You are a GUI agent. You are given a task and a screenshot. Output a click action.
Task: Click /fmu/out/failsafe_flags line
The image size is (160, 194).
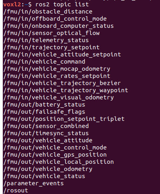pyautogui.click(x=44, y=112)
